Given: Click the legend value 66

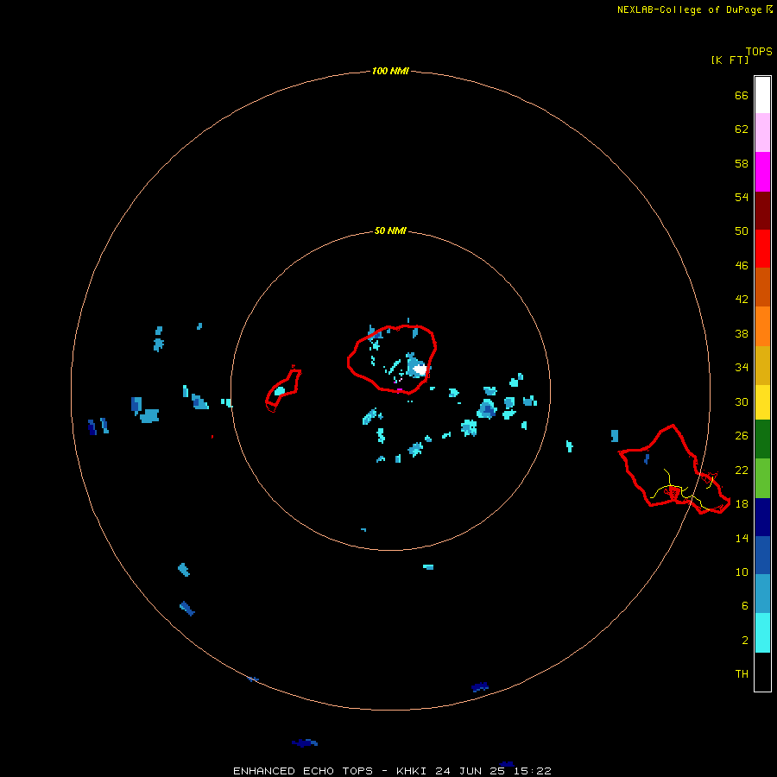Looking at the screenshot, I should pyautogui.click(x=742, y=95).
